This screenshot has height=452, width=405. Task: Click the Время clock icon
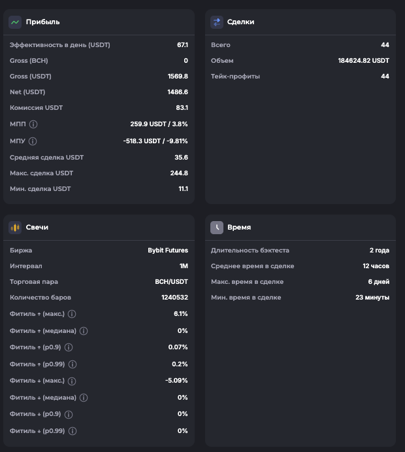pos(217,227)
